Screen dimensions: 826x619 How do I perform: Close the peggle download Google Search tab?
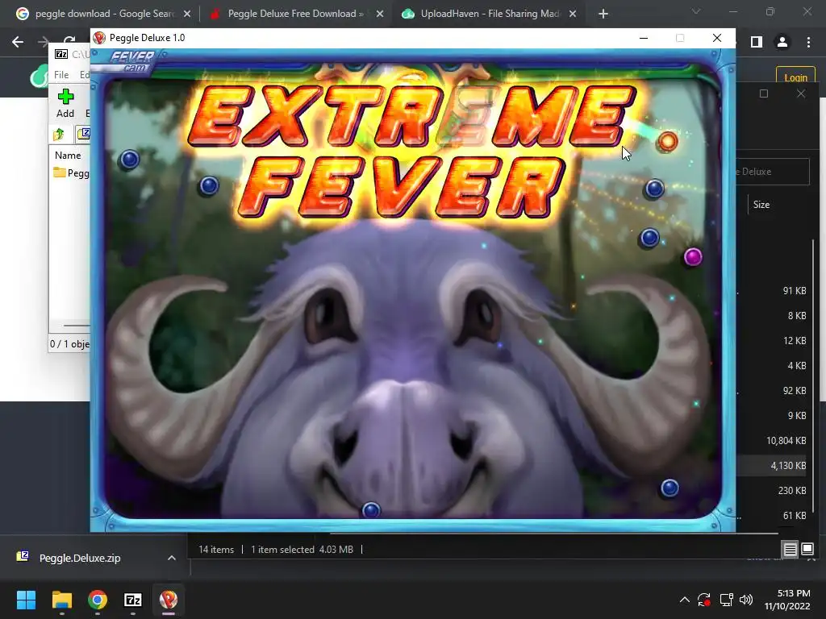187,15
